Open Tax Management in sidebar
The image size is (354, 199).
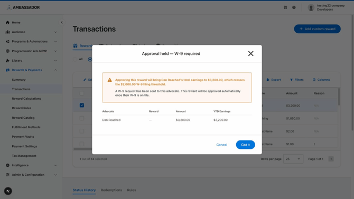coord(24,156)
